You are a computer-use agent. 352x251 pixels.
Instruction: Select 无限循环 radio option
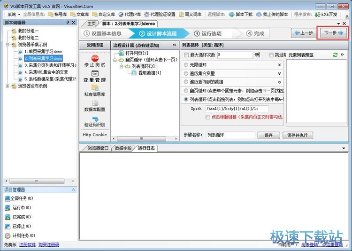[x=186, y=65]
